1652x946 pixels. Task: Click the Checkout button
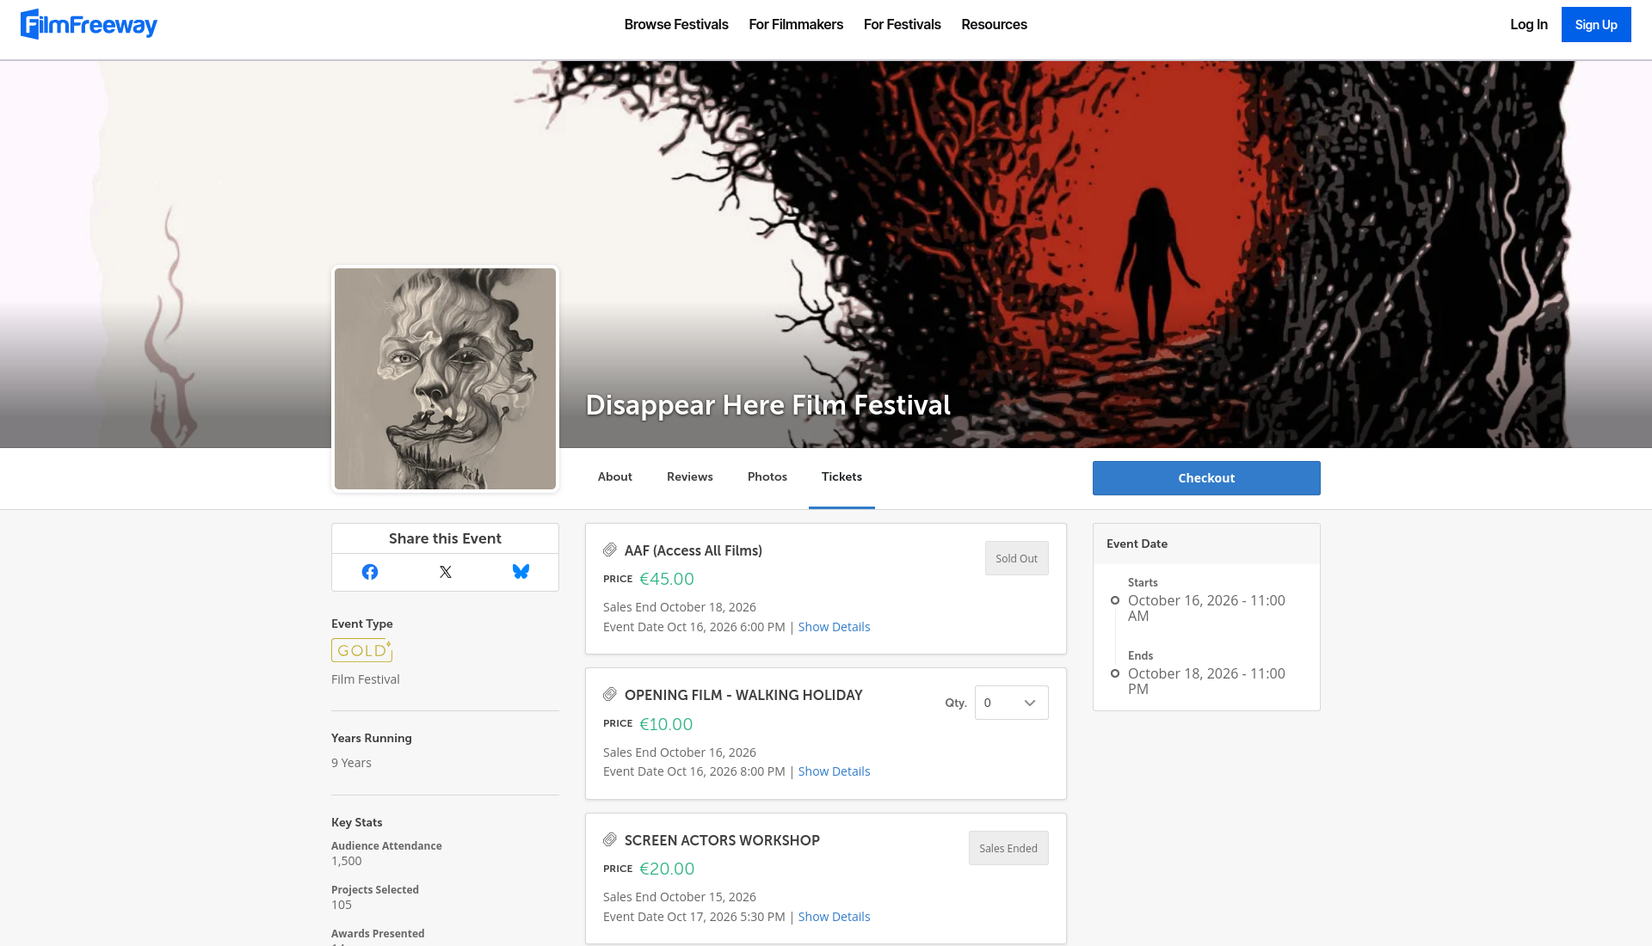coord(1206,478)
